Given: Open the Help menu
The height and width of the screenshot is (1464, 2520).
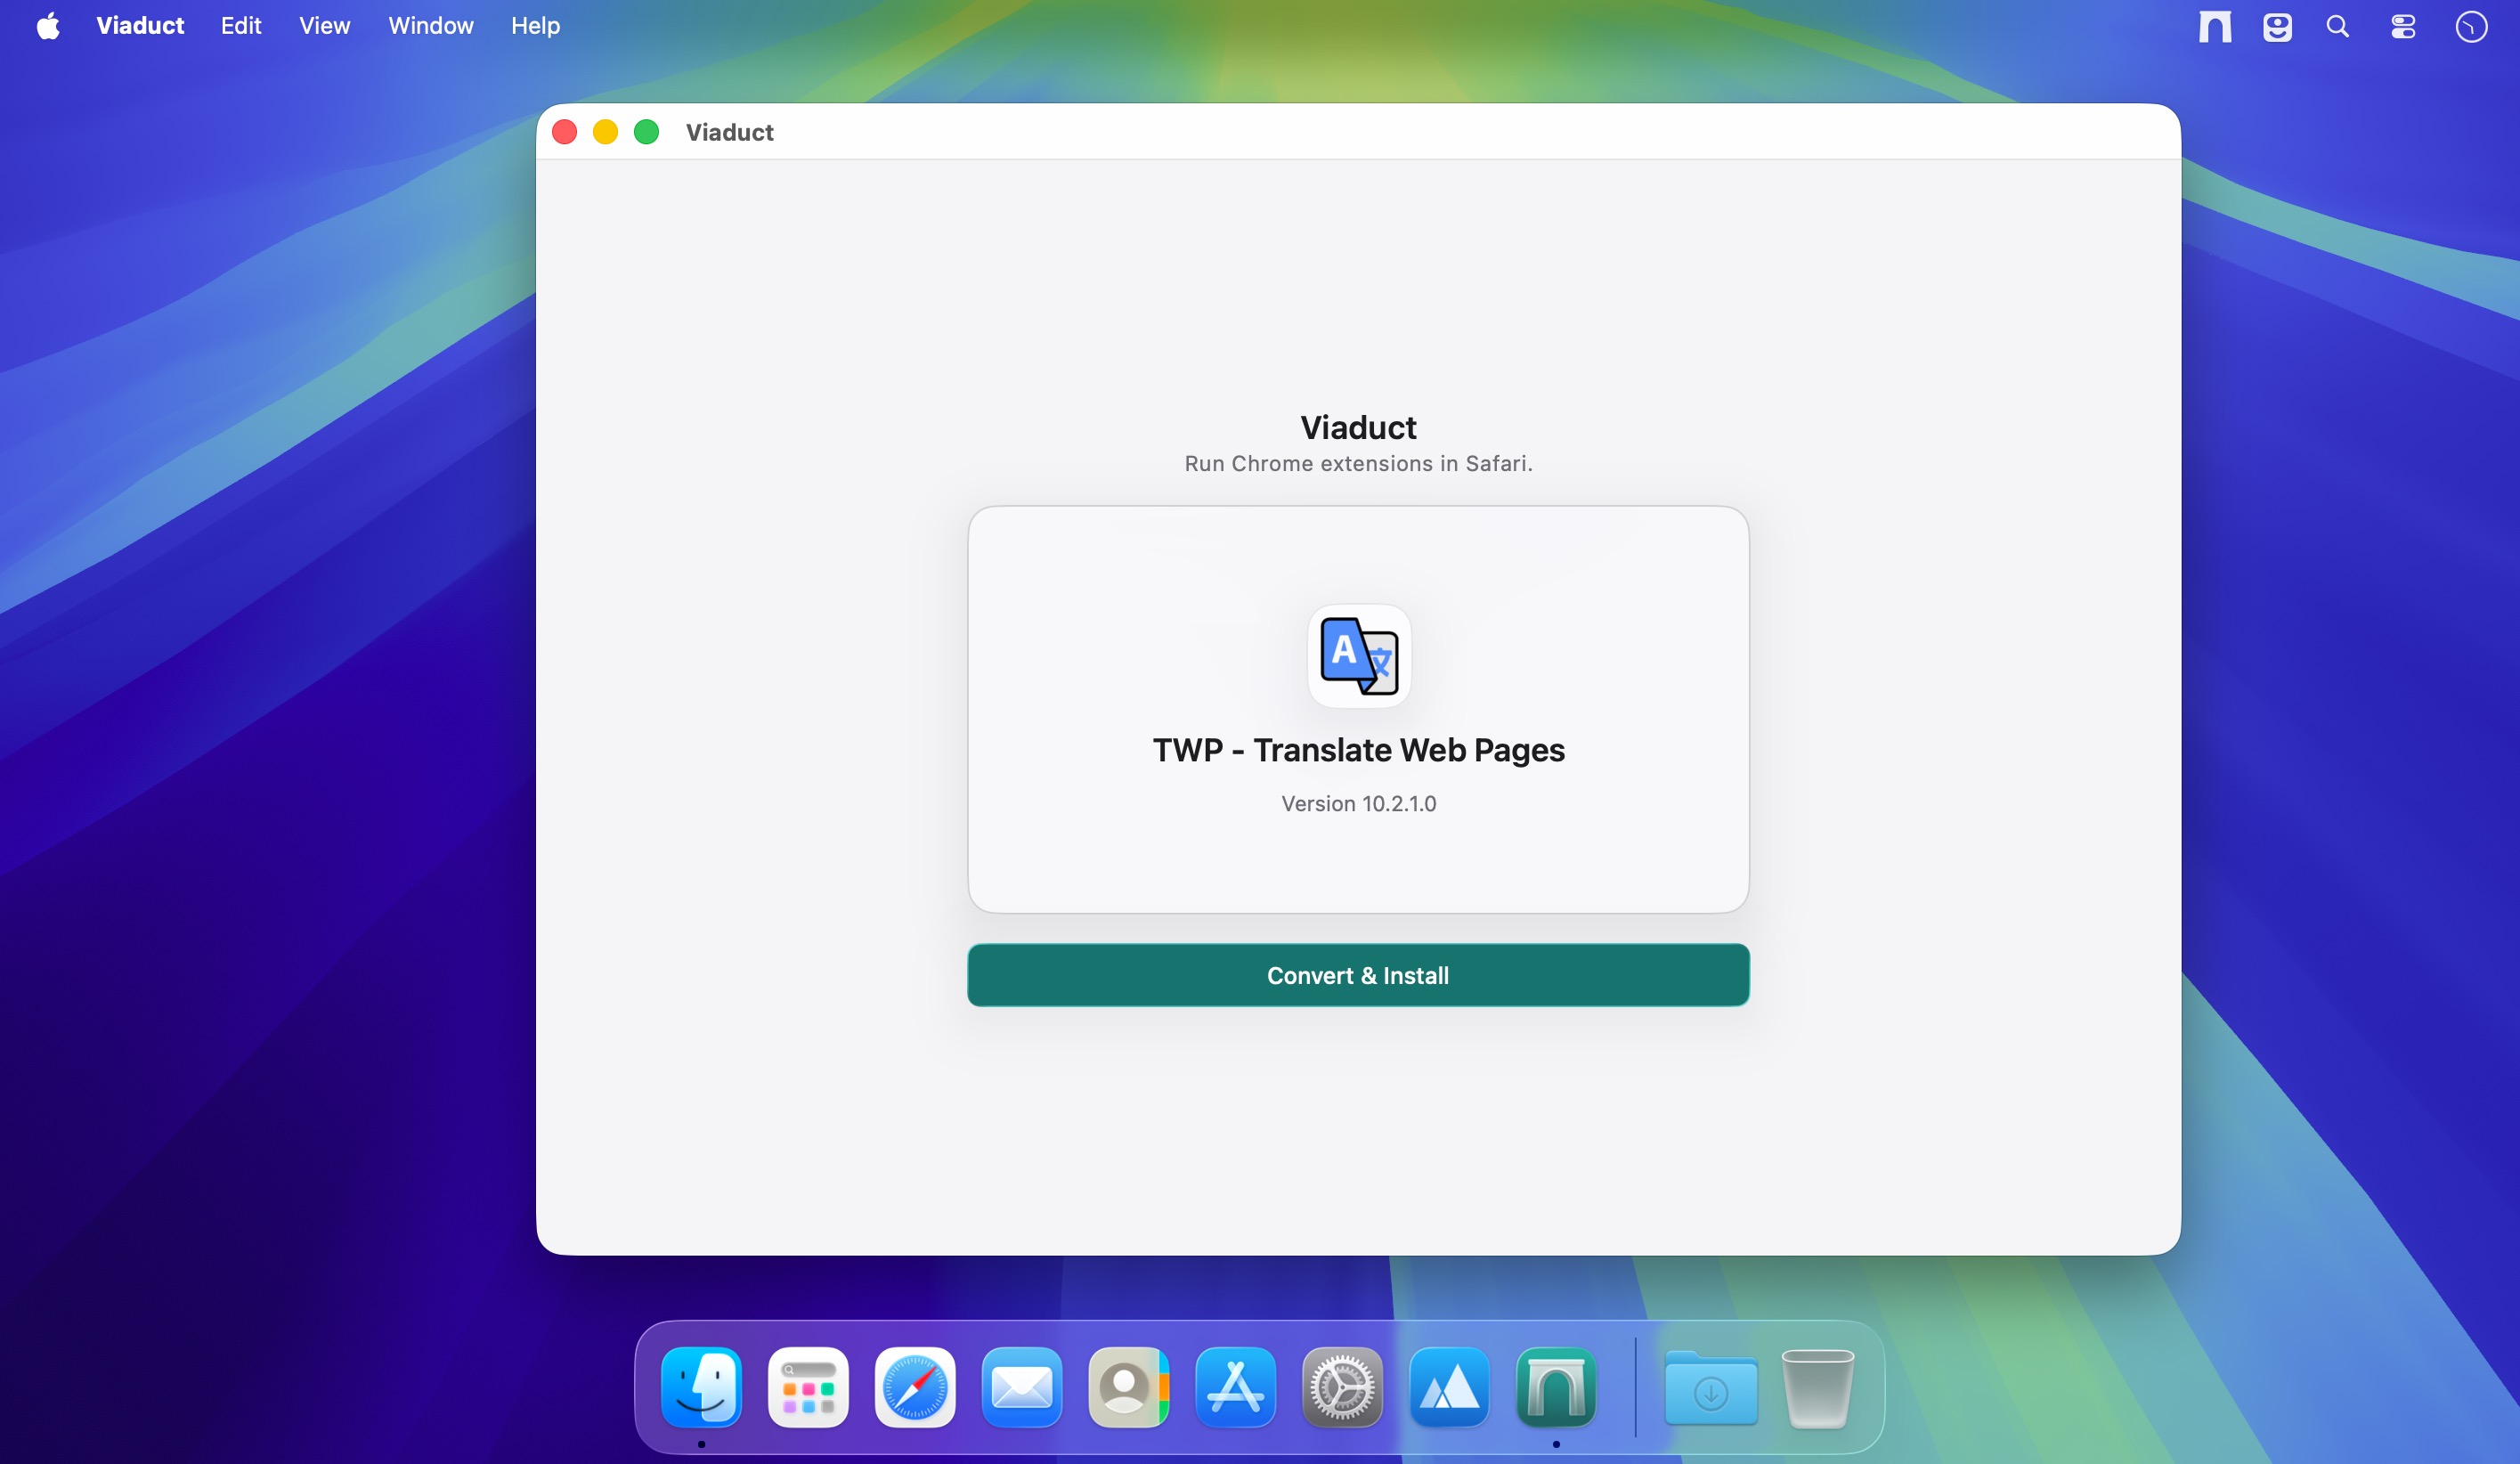Looking at the screenshot, I should [535, 26].
